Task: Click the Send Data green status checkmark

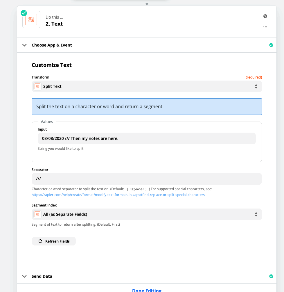Action: click(271, 276)
